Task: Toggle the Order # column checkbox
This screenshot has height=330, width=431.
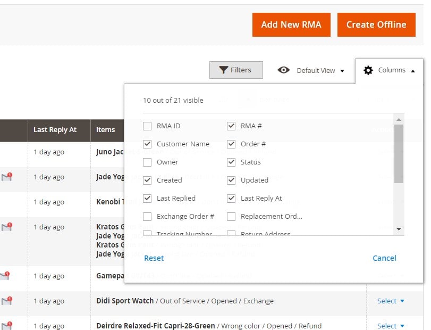Action: pyautogui.click(x=231, y=144)
